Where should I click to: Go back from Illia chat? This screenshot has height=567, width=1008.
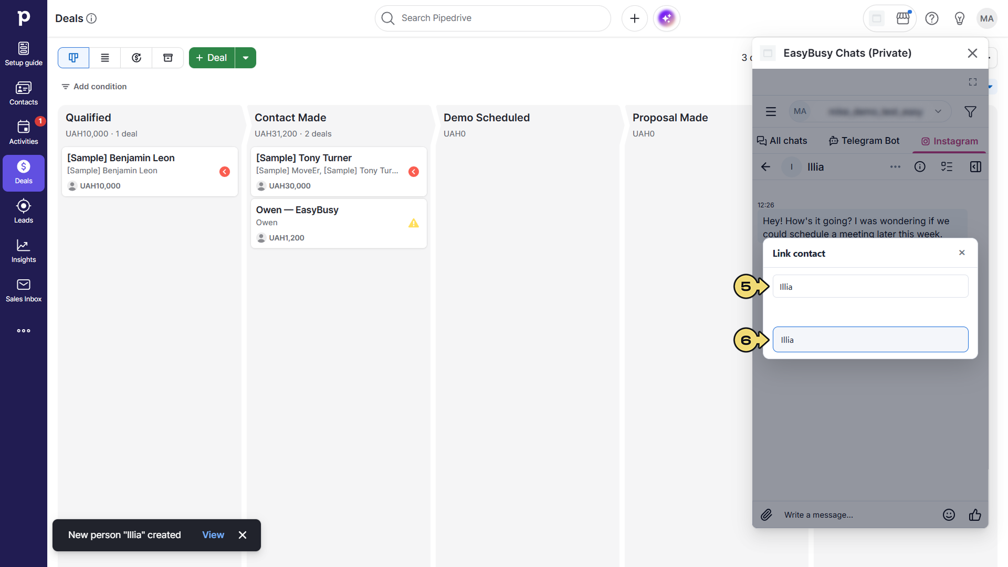coord(766,167)
